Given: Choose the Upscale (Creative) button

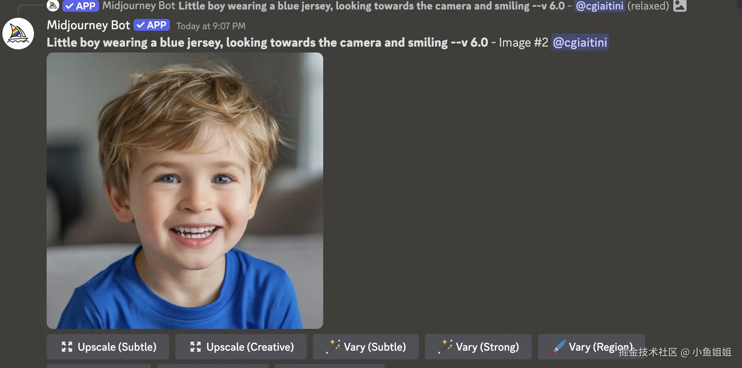Looking at the screenshot, I should tap(241, 347).
